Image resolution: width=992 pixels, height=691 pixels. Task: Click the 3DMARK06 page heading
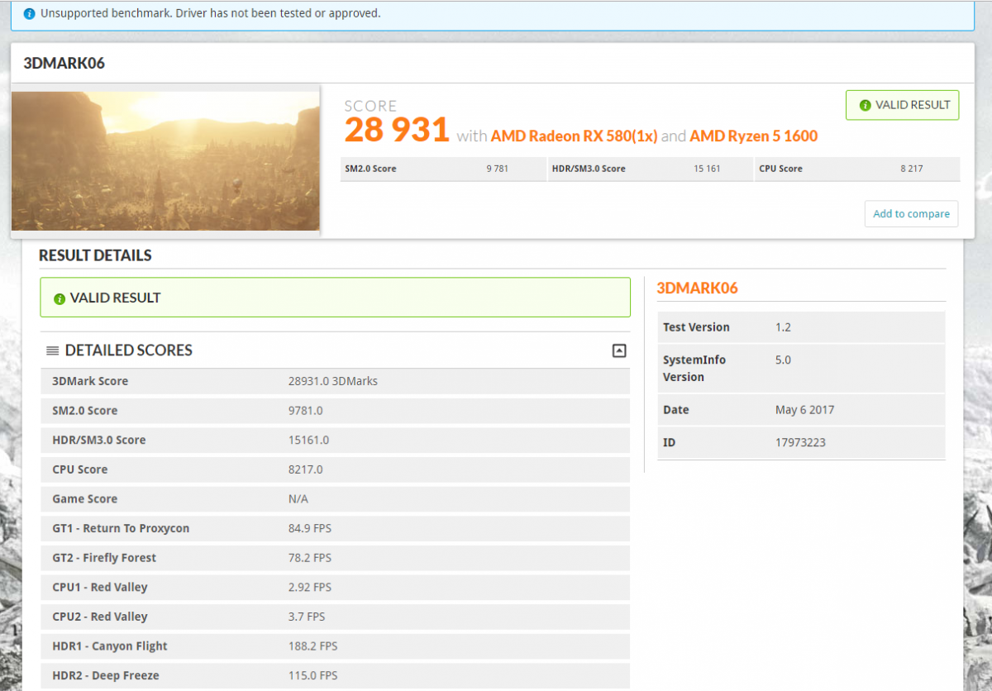64,64
